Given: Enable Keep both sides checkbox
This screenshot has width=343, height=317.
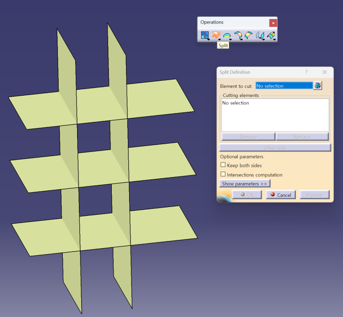Looking at the screenshot, I should point(223,165).
